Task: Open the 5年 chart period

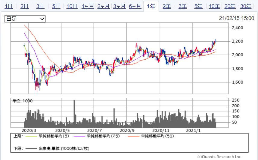Action: 198,6
